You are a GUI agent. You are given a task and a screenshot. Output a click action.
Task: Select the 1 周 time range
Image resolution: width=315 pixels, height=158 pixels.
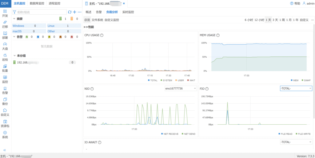pyautogui.click(x=282, y=20)
